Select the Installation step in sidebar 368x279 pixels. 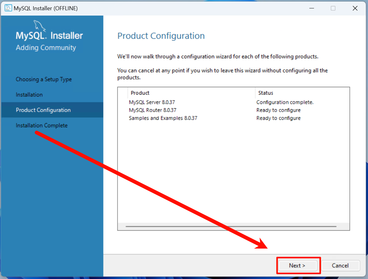pos(29,95)
